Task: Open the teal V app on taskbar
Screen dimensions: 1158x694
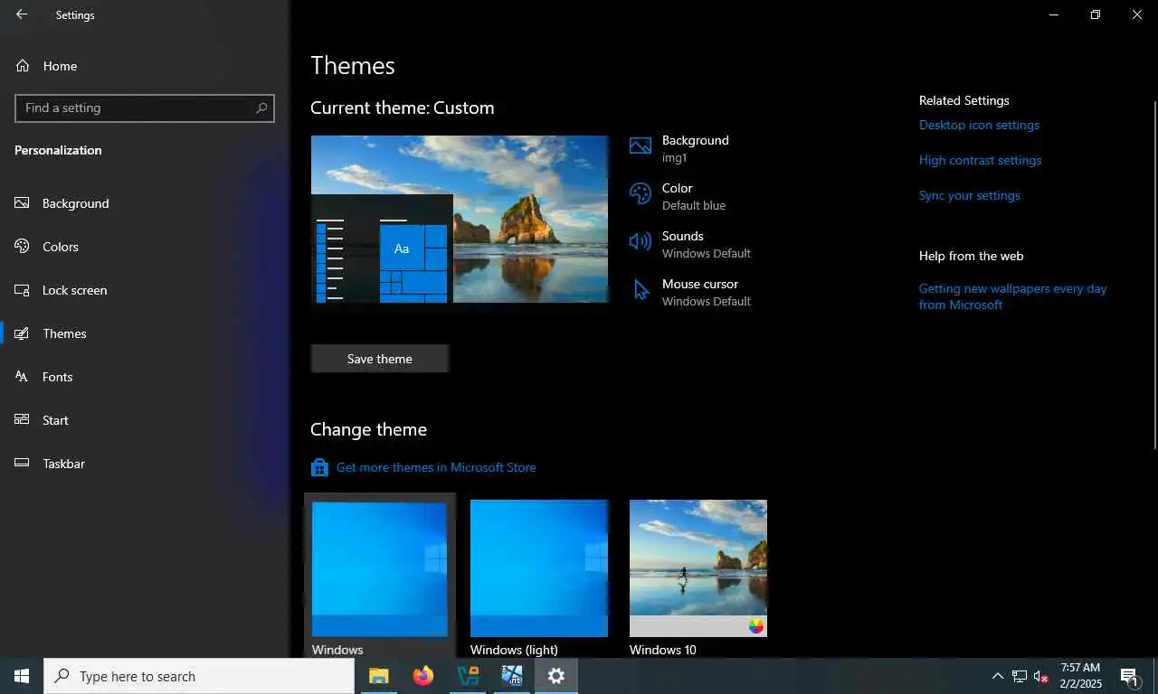Action: tap(468, 676)
